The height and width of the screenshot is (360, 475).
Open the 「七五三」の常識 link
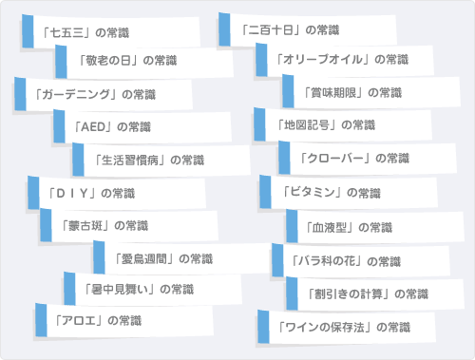coord(111,31)
